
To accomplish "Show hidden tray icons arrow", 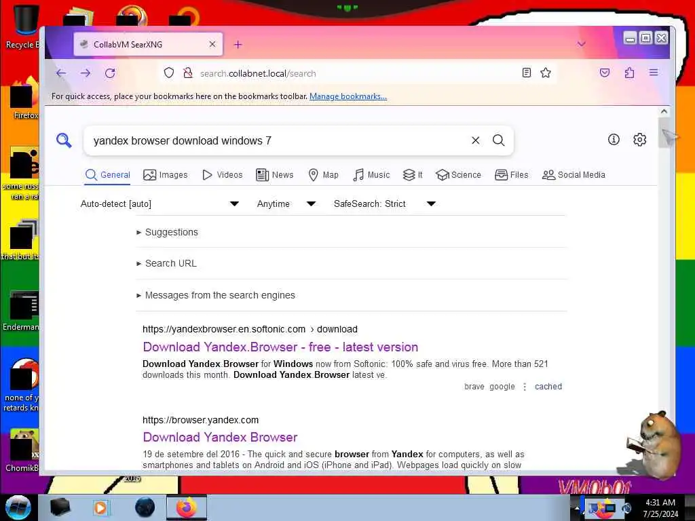I will 577,508.
